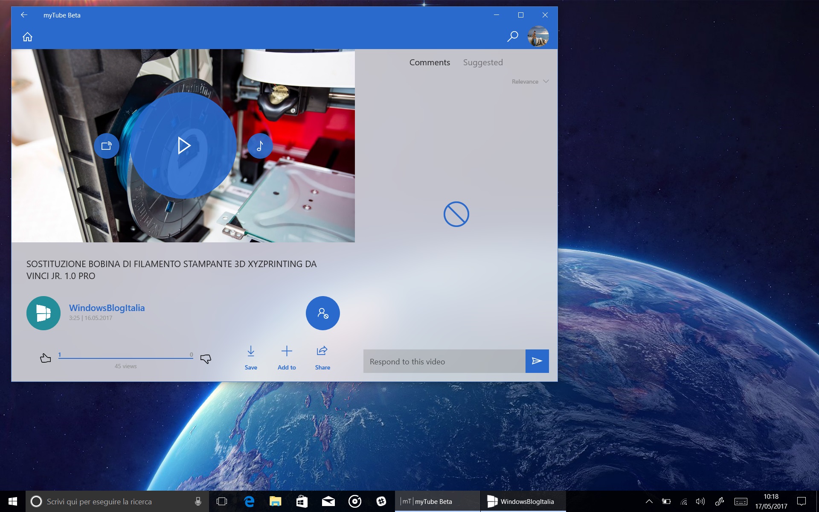Open the Slack taskbar icon
Viewport: 819px width, 512px height.
point(381,501)
